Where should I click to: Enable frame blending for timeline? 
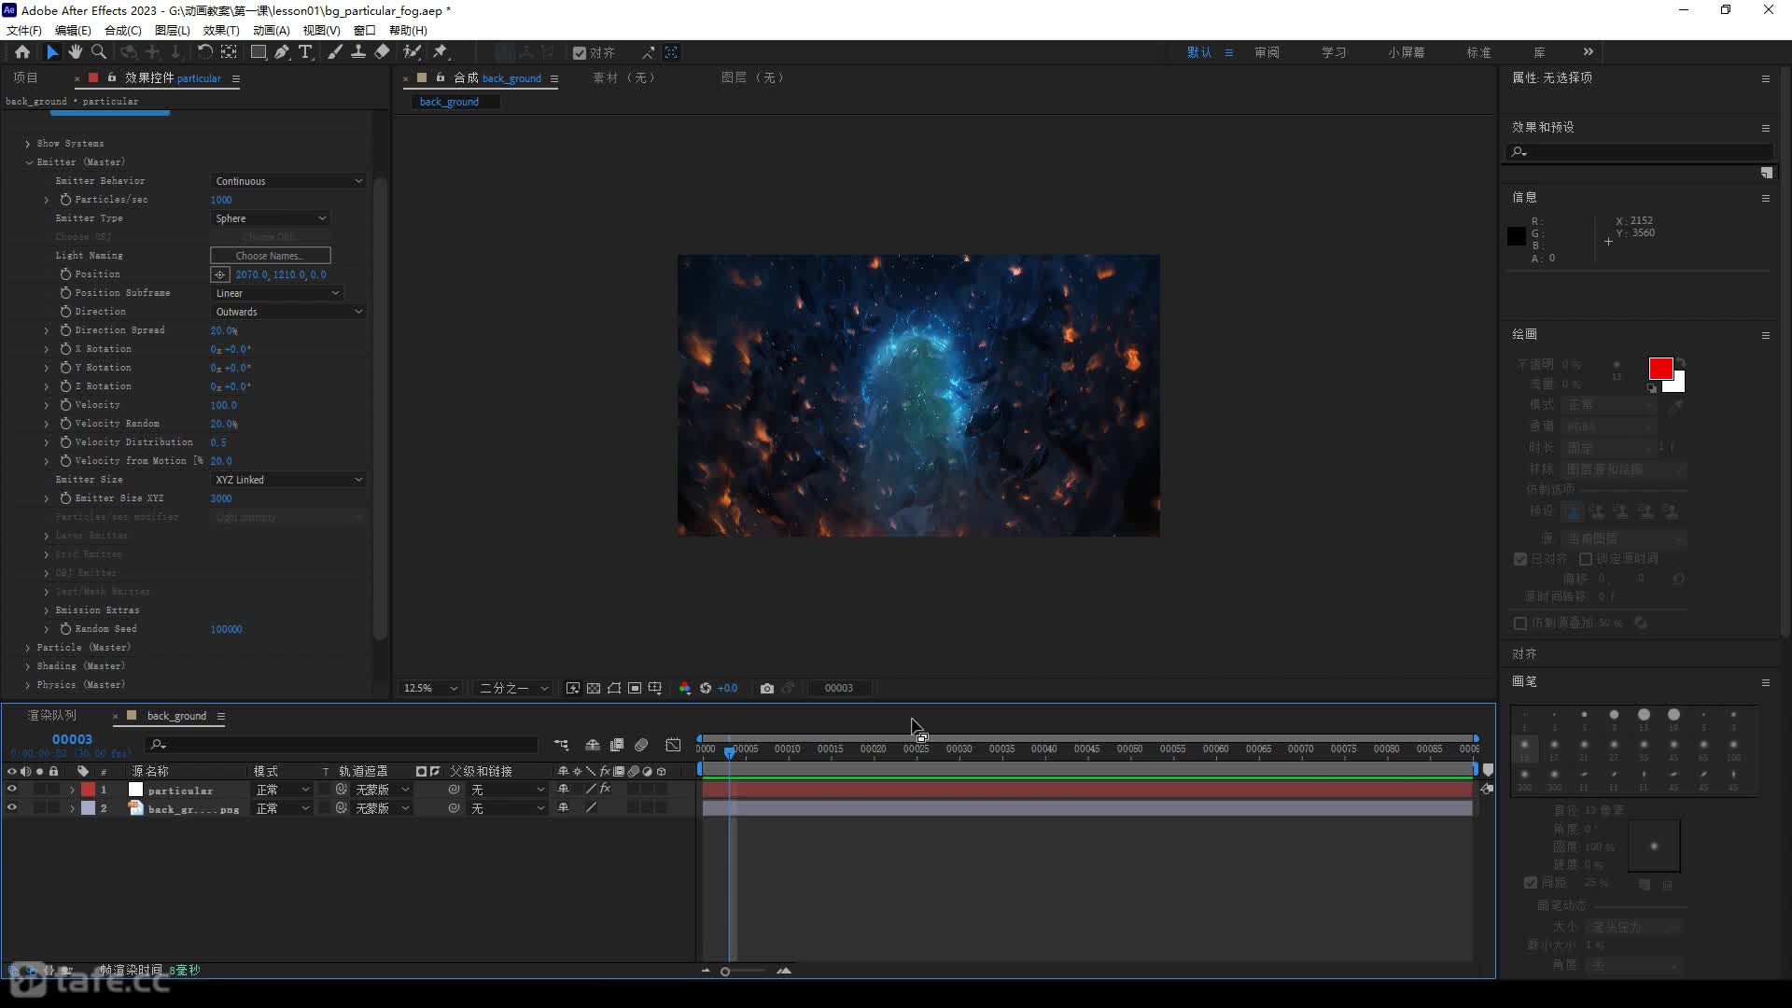pos(617,745)
